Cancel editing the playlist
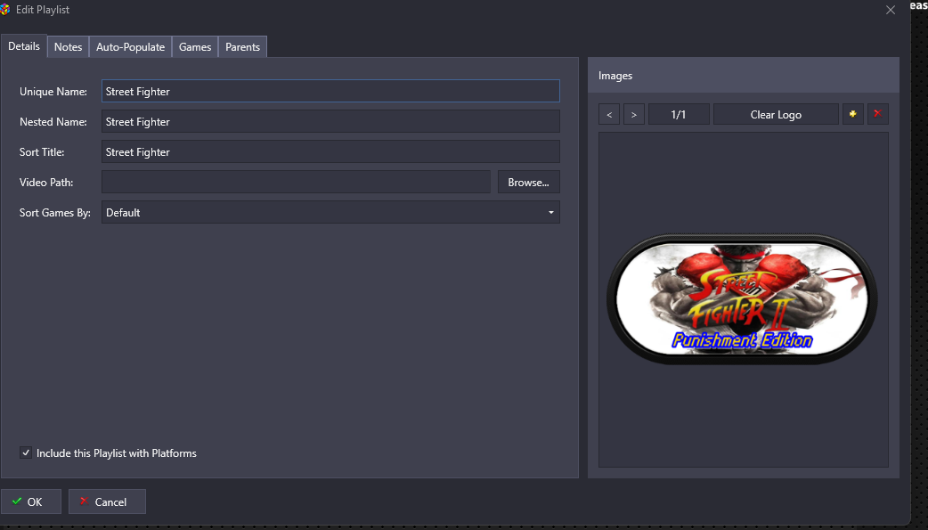Viewport: 928px width, 530px height. click(x=107, y=501)
